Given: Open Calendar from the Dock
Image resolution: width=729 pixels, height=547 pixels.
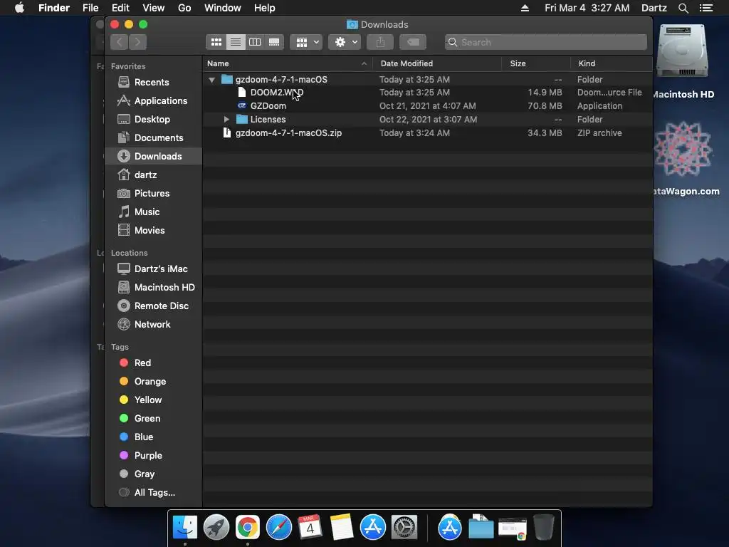Looking at the screenshot, I should (310, 528).
